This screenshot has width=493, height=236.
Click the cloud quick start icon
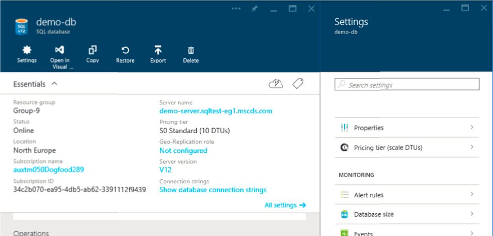click(x=276, y=84)
